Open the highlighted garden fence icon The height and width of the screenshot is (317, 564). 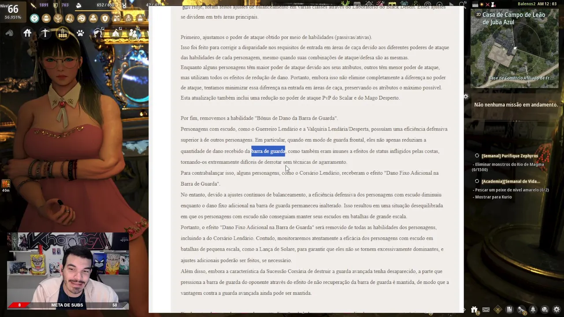tap(63, 33)
